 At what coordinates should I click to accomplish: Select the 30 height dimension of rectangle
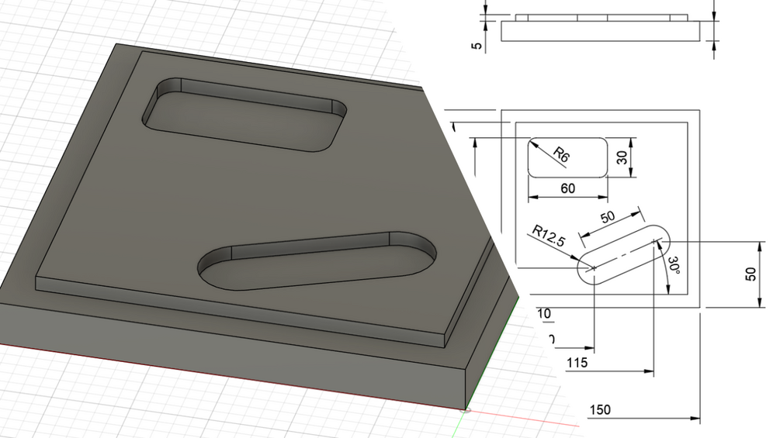point(622,158)
